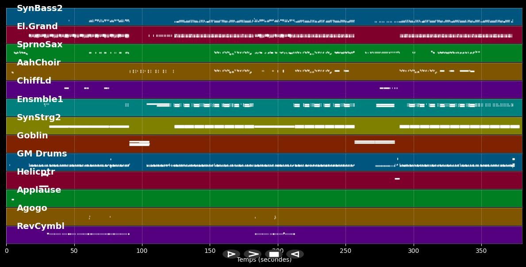Click the Agogo track label

click(x=32, y=208)
